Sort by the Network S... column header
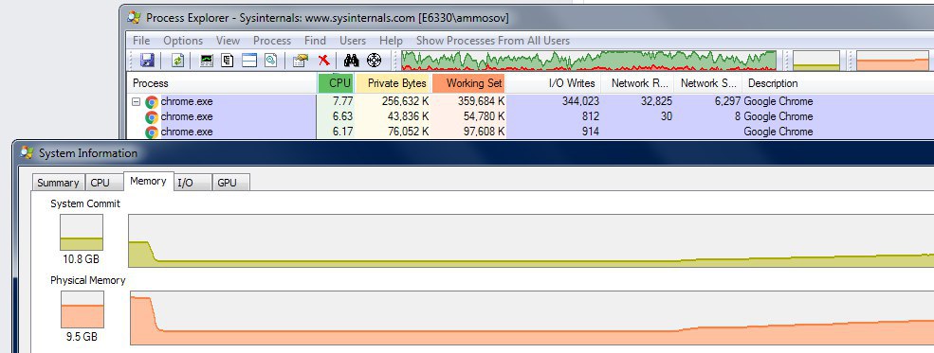 pos(708,83)
